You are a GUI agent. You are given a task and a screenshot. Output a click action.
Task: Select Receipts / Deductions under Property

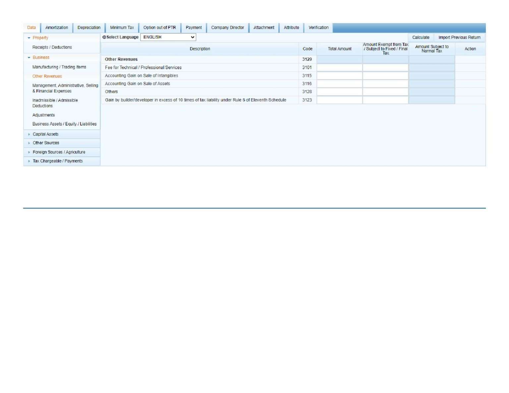click(52, 47)
